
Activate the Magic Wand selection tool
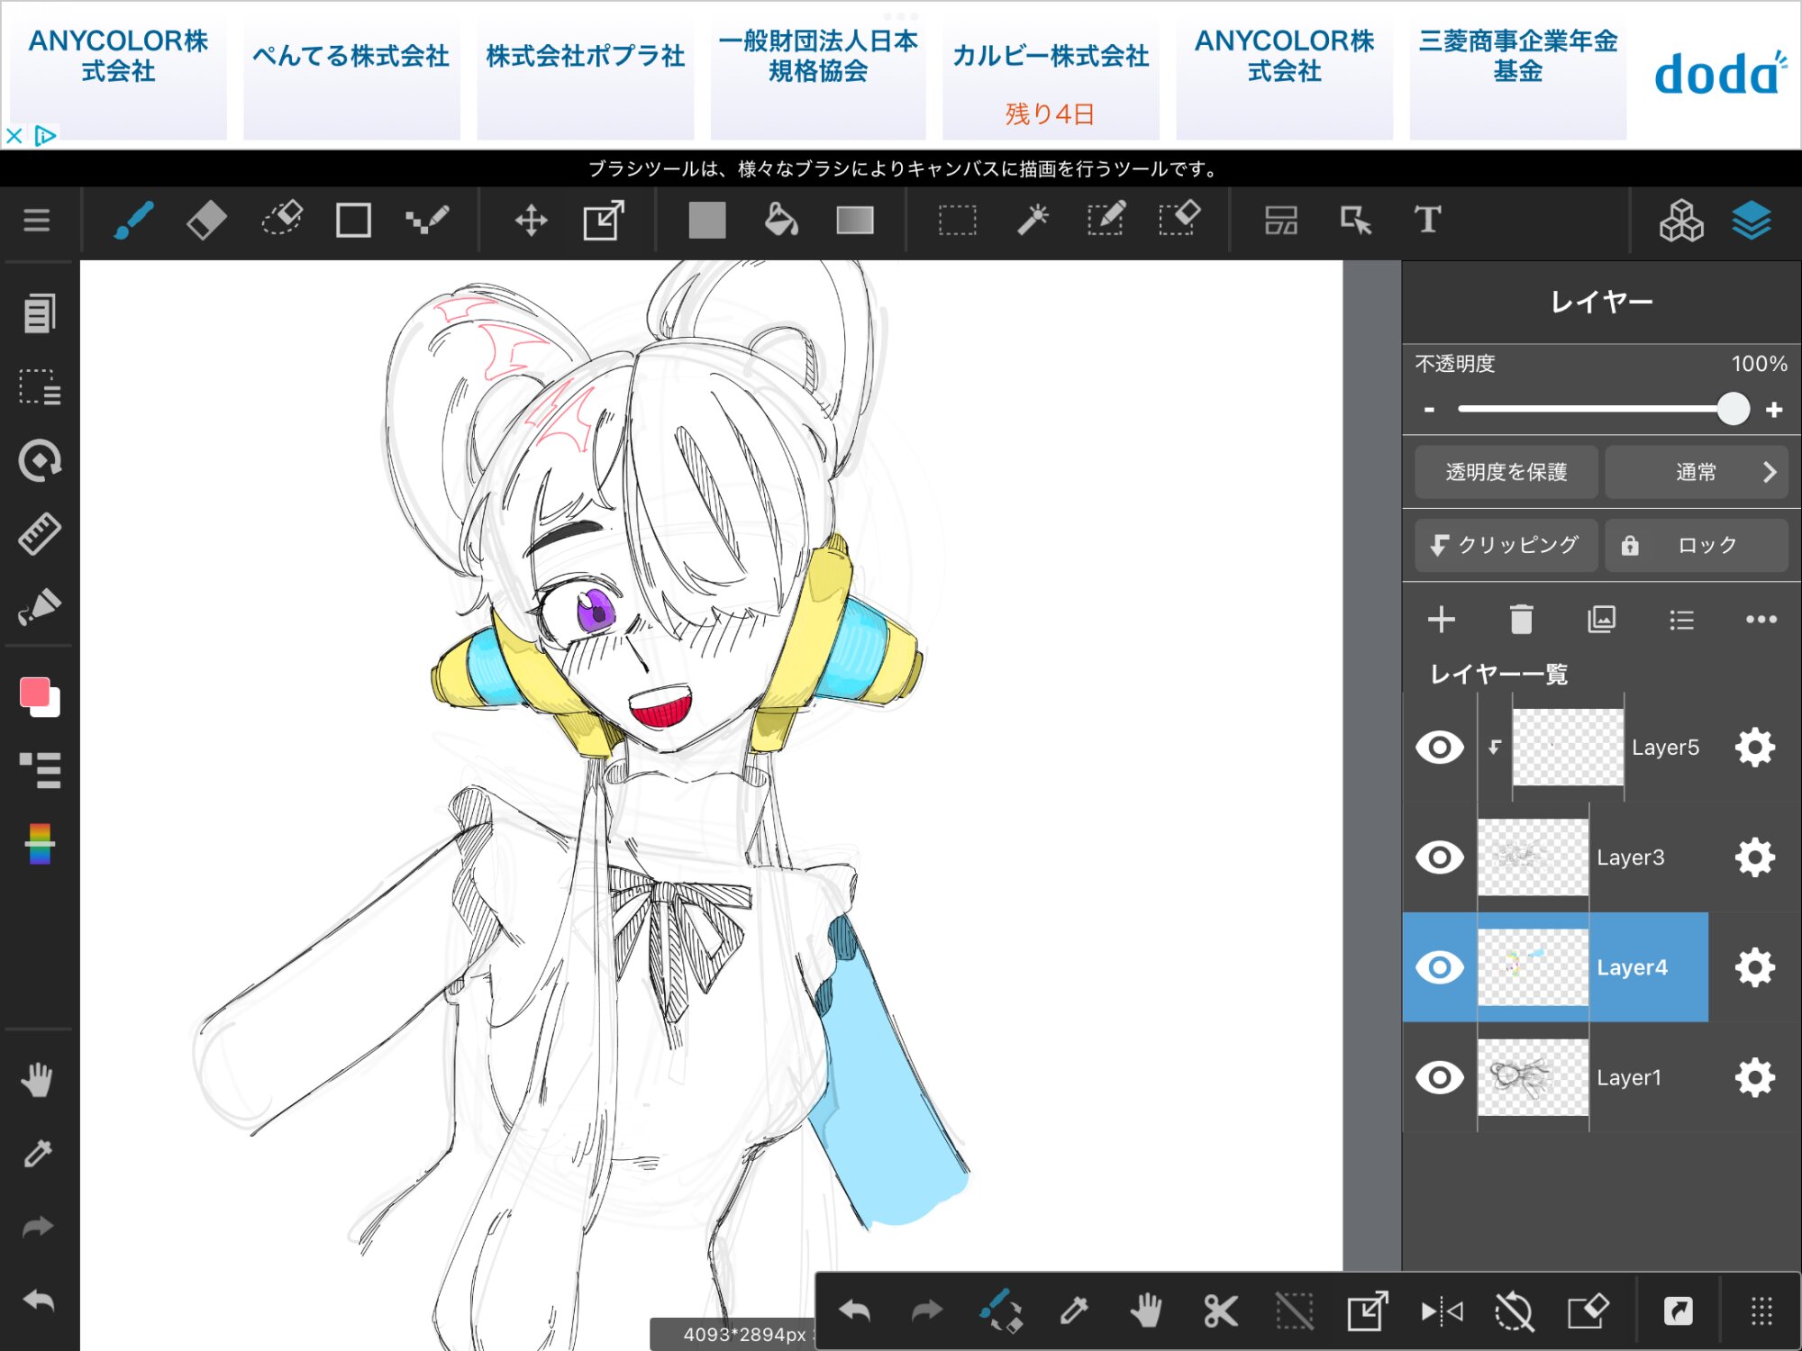1033,220
